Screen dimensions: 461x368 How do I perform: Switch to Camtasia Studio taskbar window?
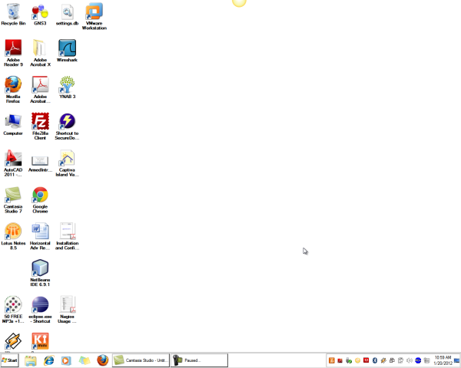coord(140,360)
